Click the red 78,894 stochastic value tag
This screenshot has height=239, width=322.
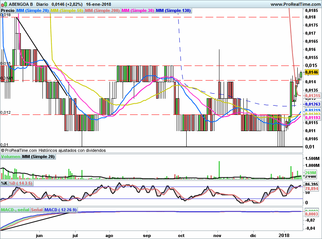(x=312, y=189)
